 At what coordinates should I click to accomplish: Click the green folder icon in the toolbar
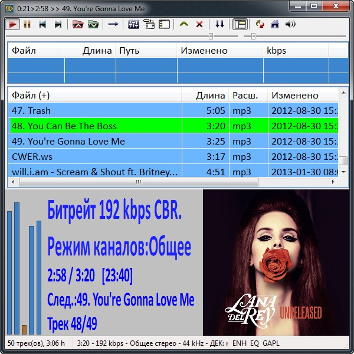(x=93, y=24)
